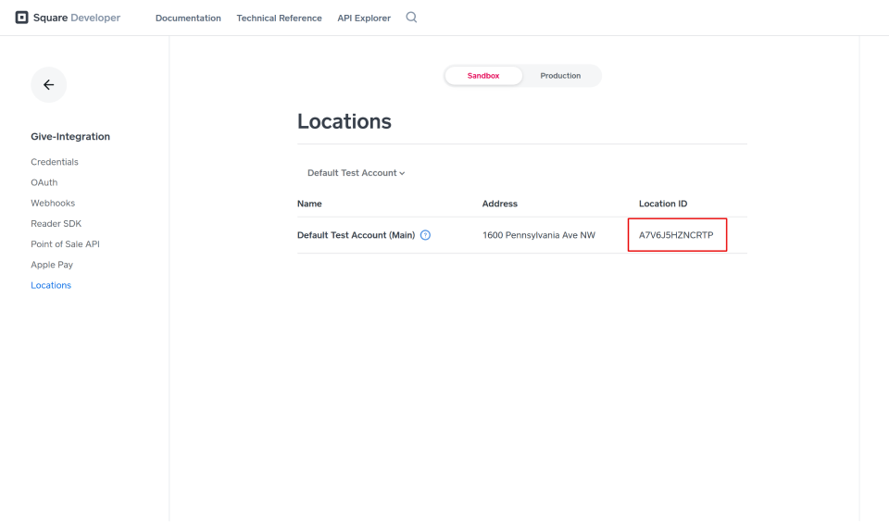This screenshot has width=889, height=522.
Task: Open Technical Reference
Action: pyautogui.click(x=279, y=19)
